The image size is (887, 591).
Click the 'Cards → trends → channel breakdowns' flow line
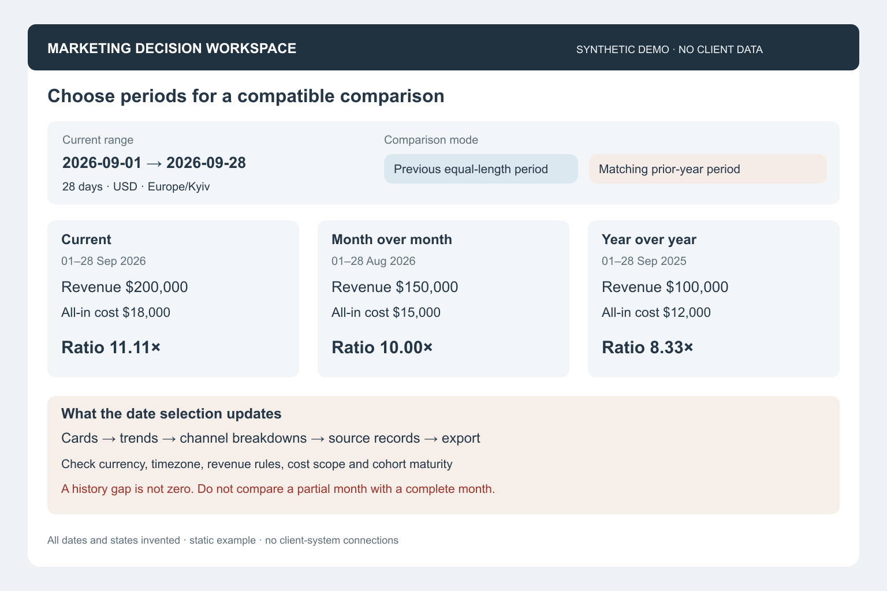[x=271, y=438]
